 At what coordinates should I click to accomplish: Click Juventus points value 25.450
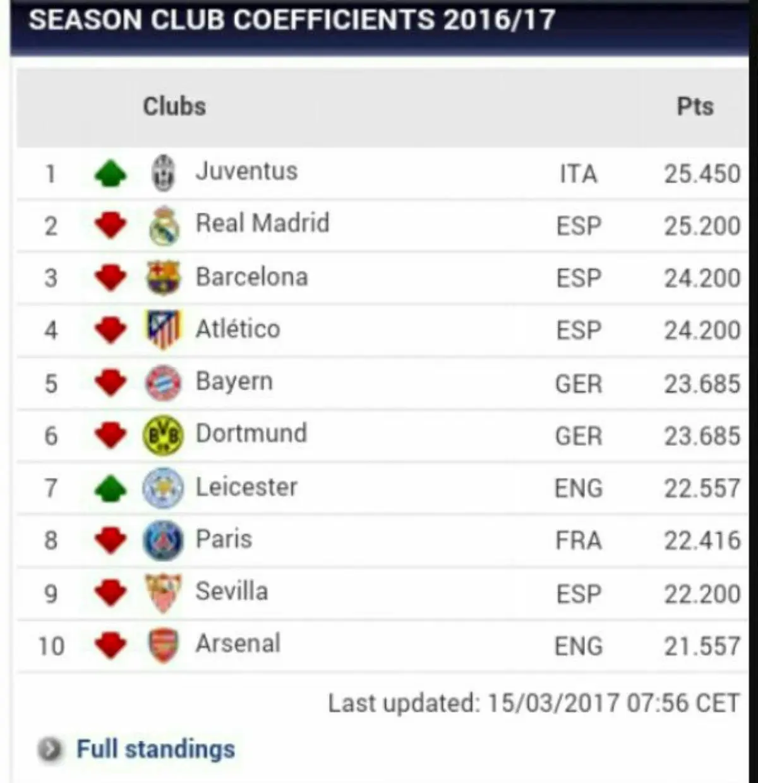702,174
